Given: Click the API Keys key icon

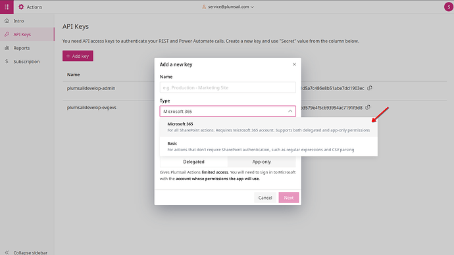Looking at the screenshot, I should pos(7,34).
